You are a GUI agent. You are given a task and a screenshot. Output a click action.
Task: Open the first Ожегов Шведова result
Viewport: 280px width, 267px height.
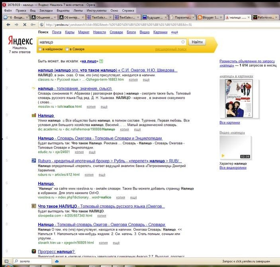(x=108, y=70)
